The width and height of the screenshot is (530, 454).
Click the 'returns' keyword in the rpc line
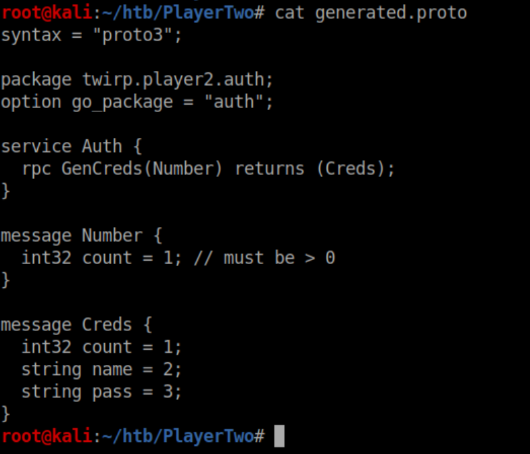tap(269, 168)
